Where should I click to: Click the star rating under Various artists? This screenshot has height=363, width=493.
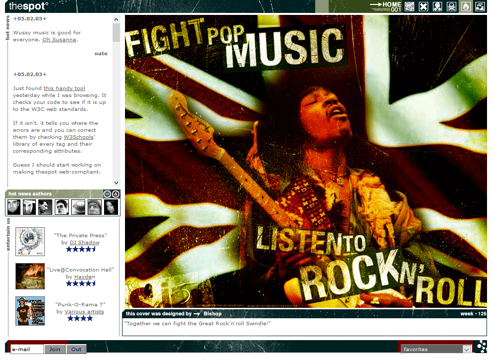point(80,318)
